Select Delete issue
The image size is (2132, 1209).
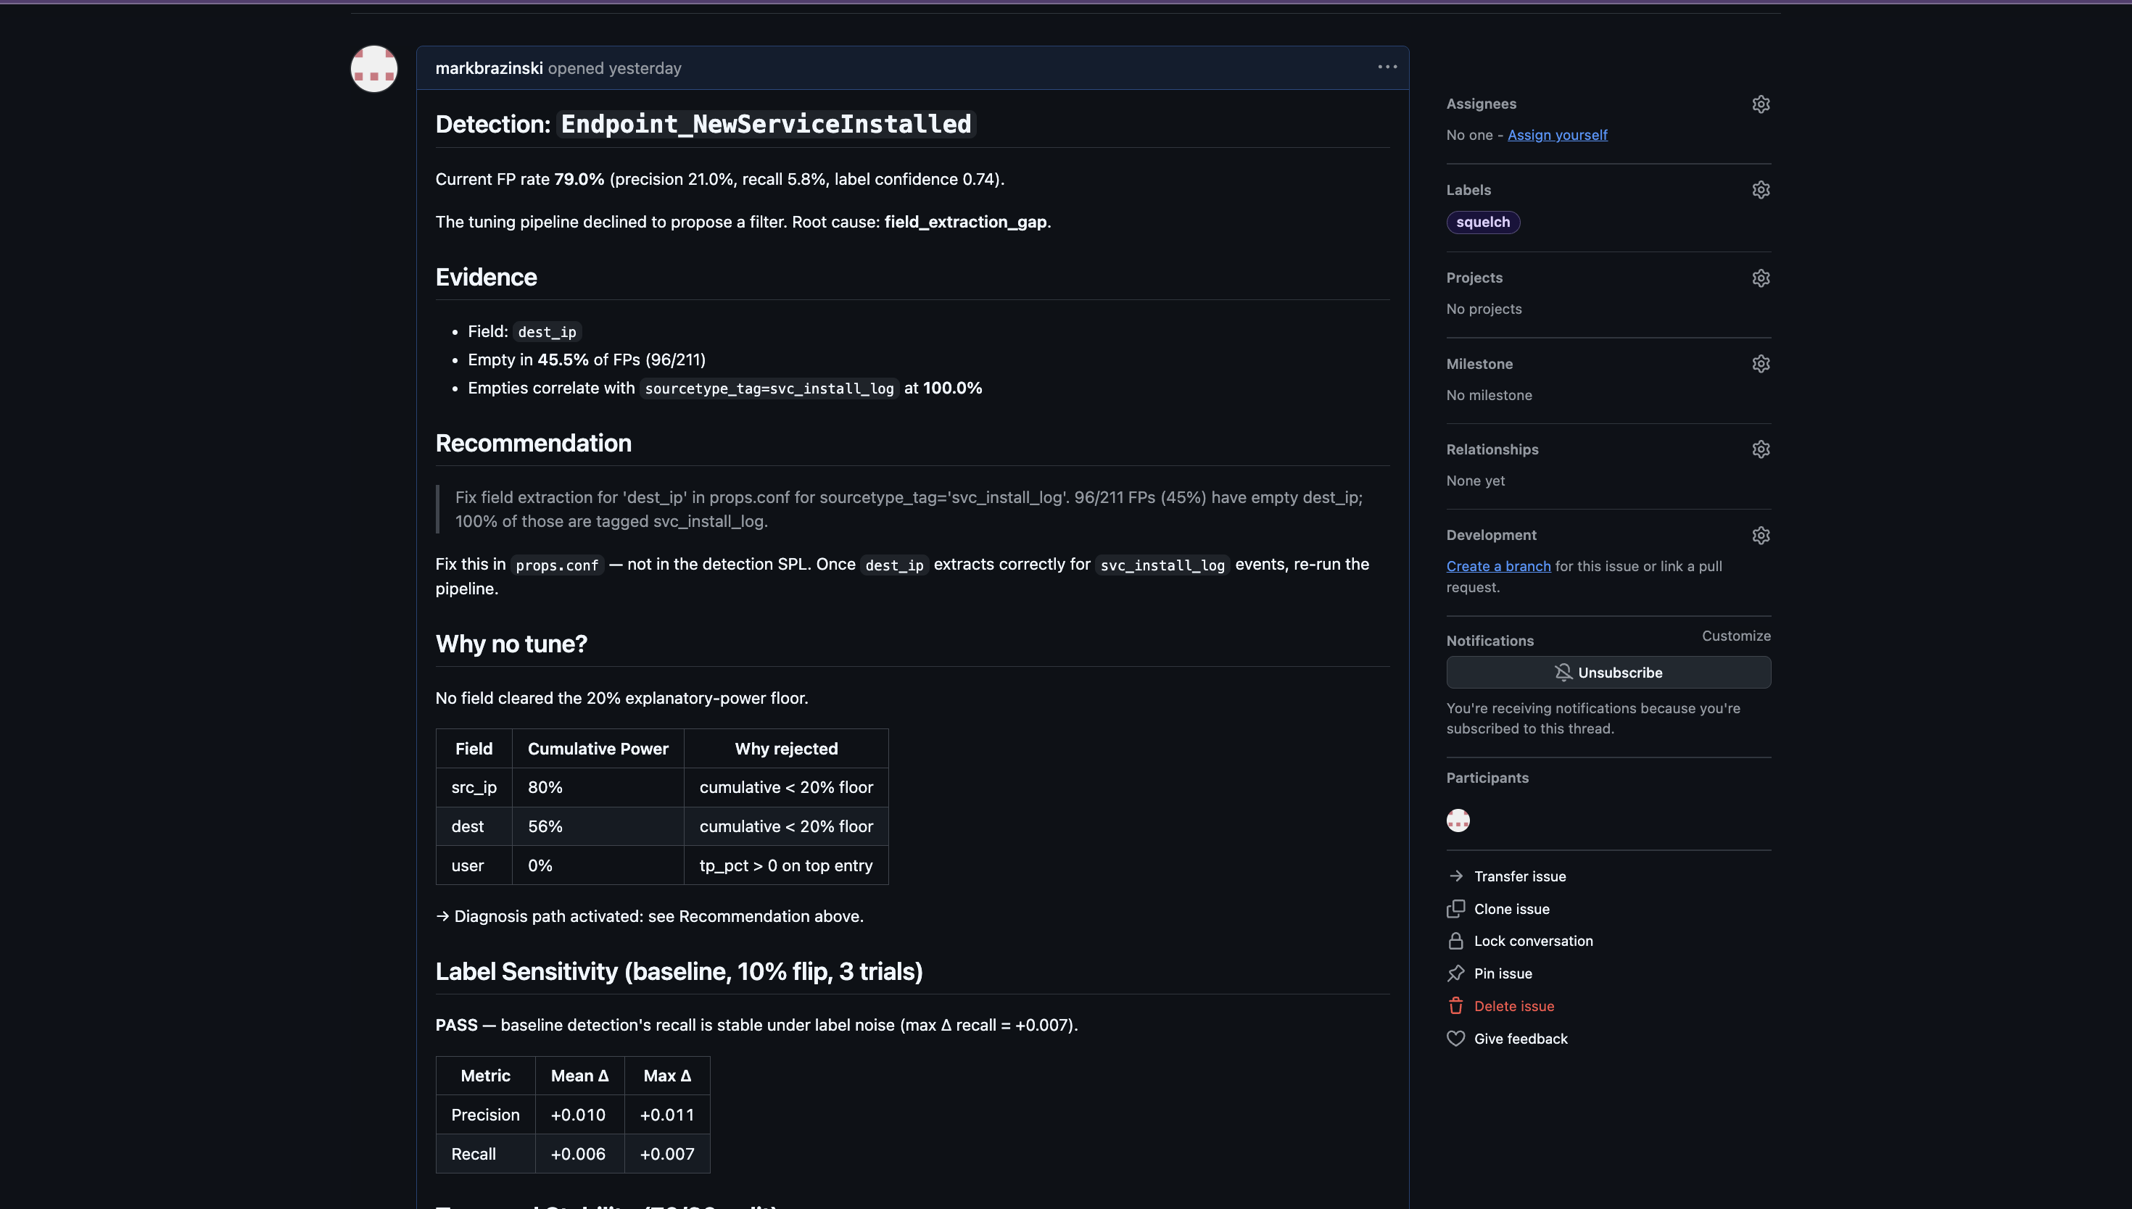click(x=1513, y=1005)
